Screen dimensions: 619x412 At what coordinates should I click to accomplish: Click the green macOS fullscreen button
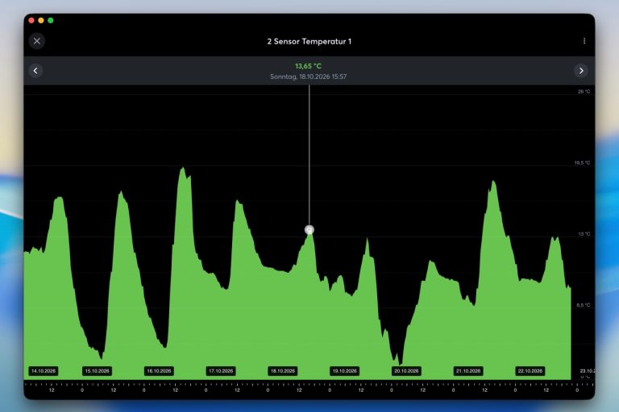[x=51, y=20]
